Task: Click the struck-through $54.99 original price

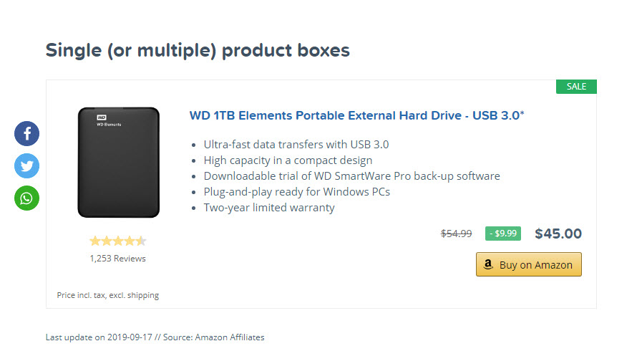Action: point(456,234)
